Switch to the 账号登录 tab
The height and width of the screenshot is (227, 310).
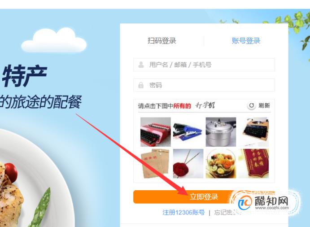(x=246, y=41)
